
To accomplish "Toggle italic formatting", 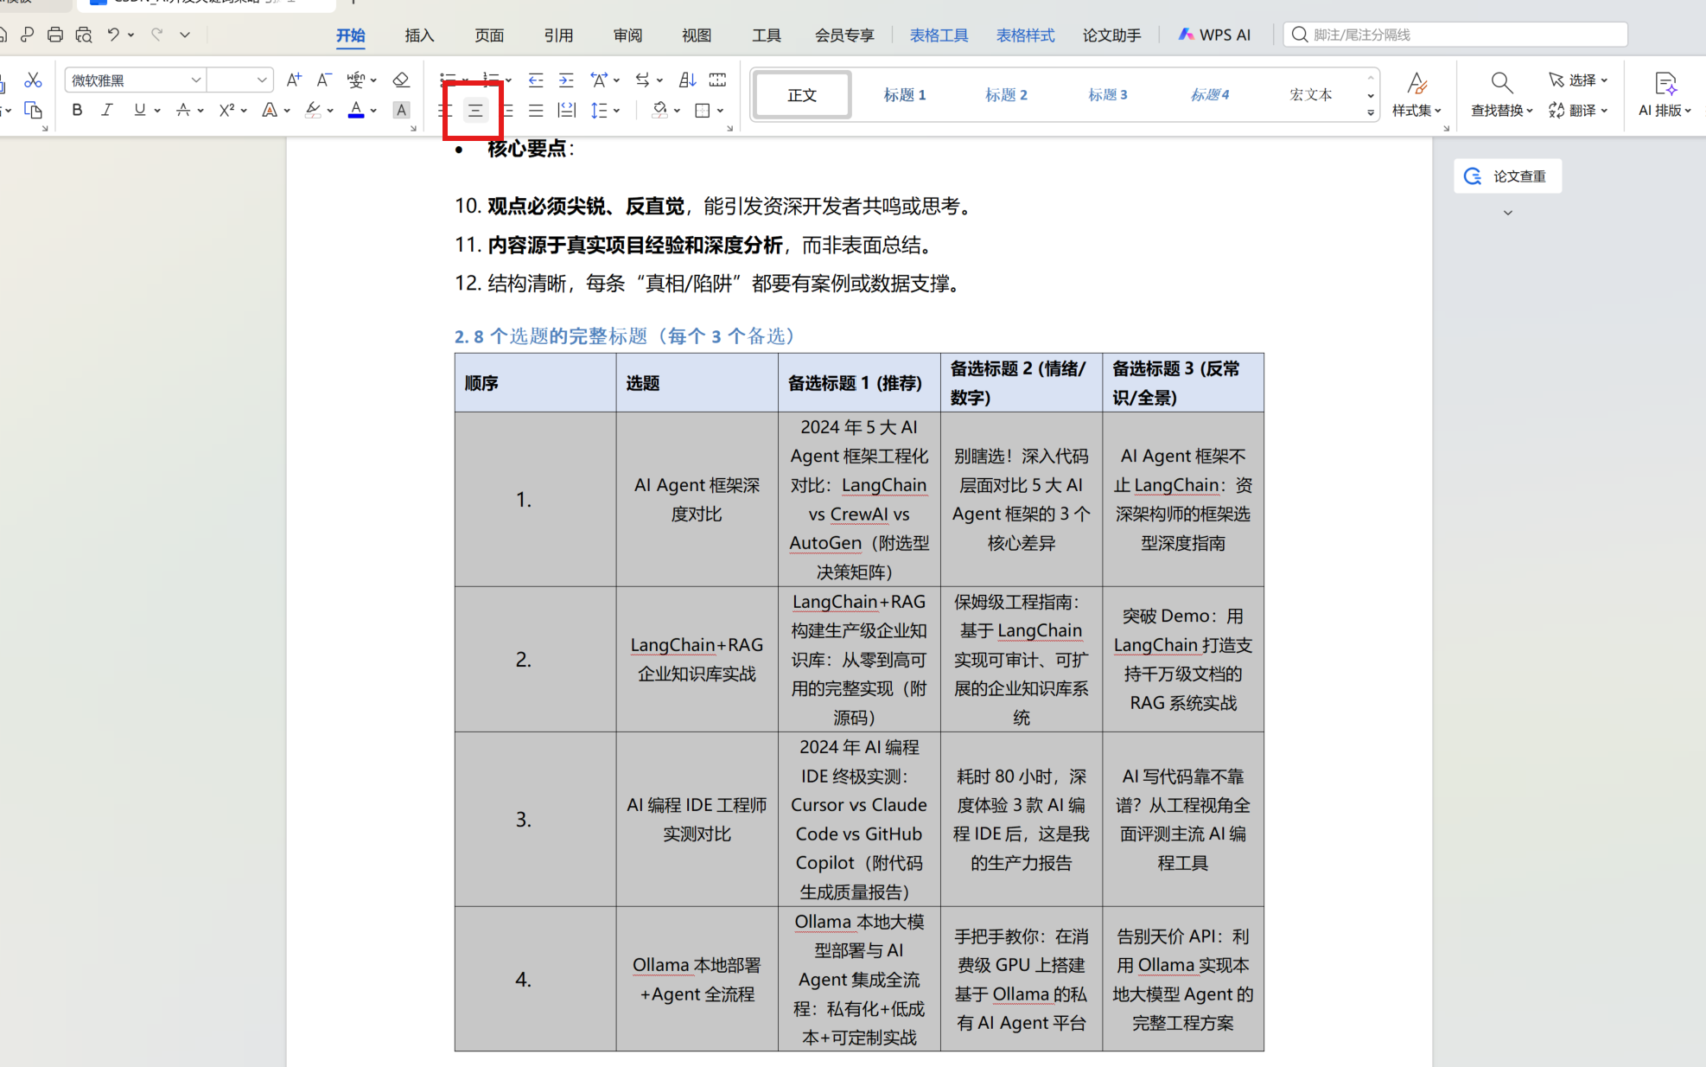I will click(107, 110).
